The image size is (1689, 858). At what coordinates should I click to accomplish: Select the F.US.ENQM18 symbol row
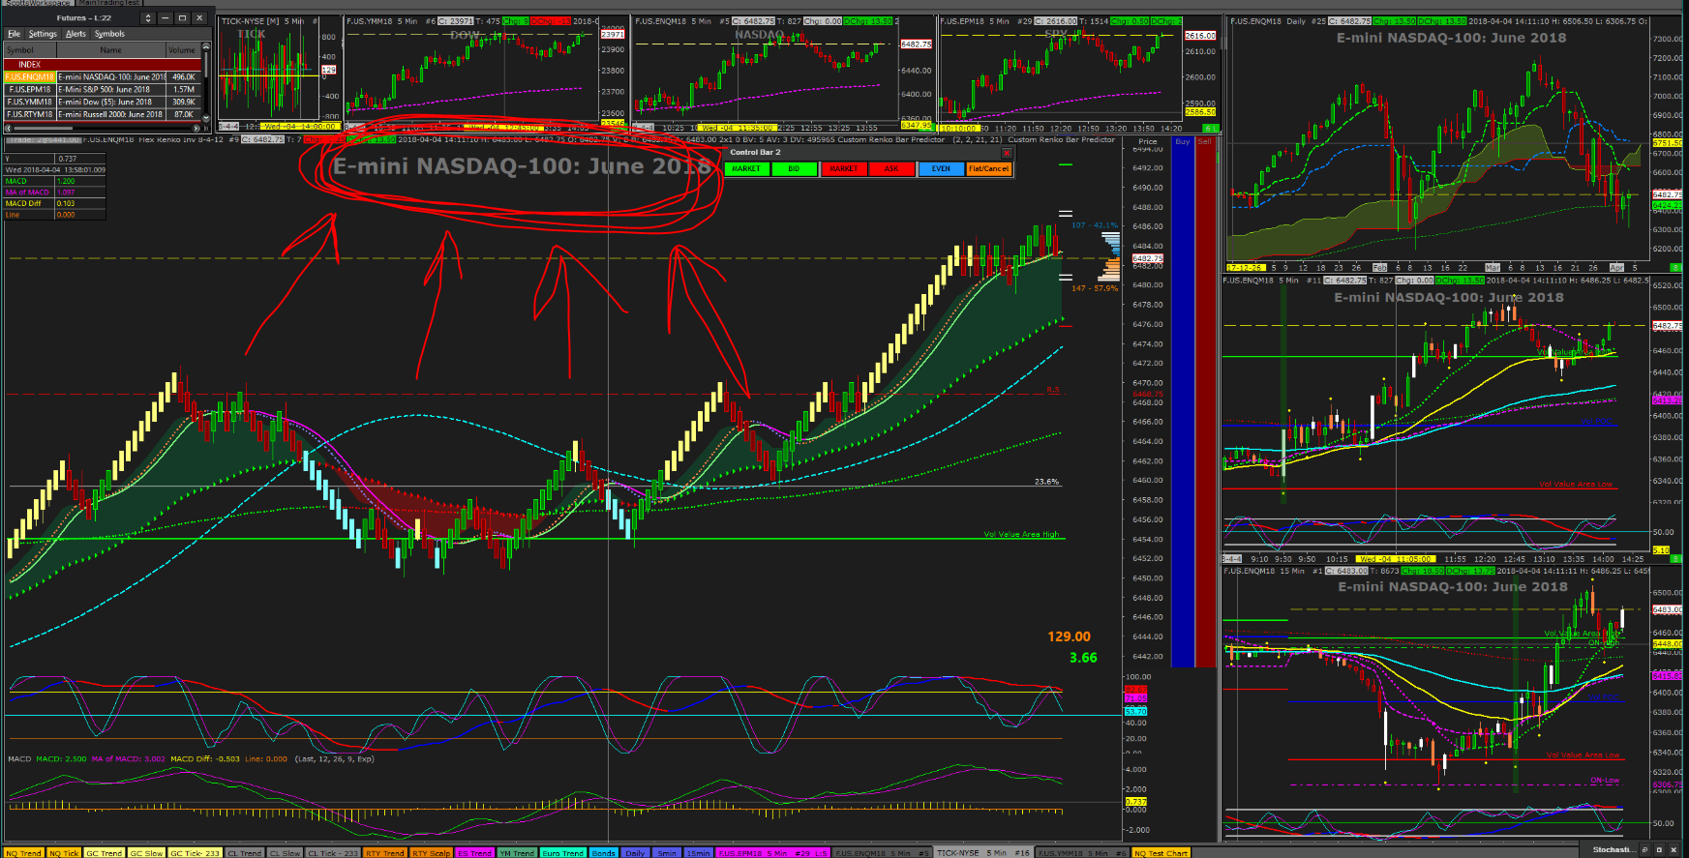click(102, 76)
